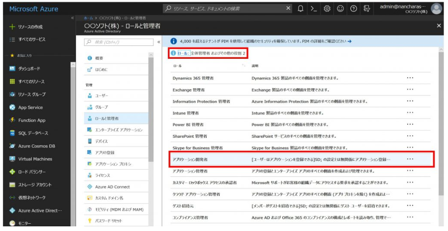
Task: Collapse the left Azure sidebar chevron
Action: tap(72, 18)
